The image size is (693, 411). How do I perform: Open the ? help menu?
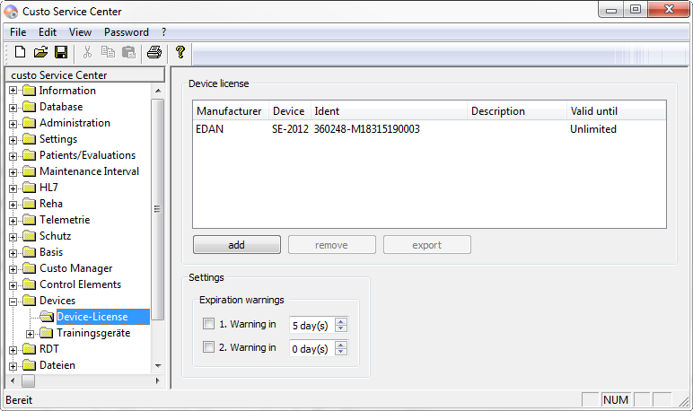pyautogui.click(x=164, y=32)
